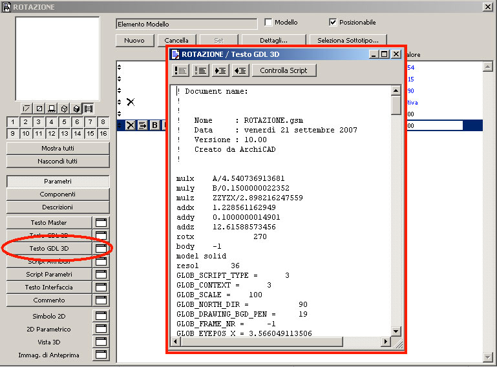Open Testo Master in separate window icon
The width and height of the screenshot is (497, 367).
point(101,223)
